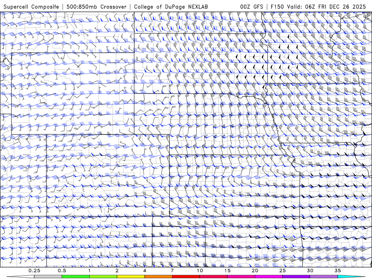Click the 0.5 value on the color scale
Image resolution: width=372 pixels, height=279 pixels.
pyautogui.click(x=62, y=271)
